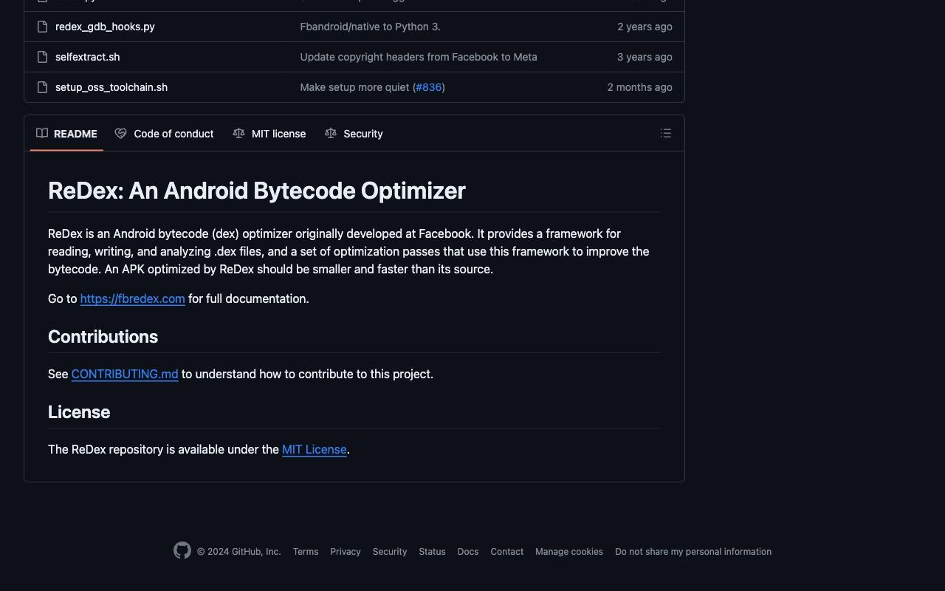Screen dimensions: 945x591
Task: Click the Contributions heading
Action: click(x=103, y=337)
